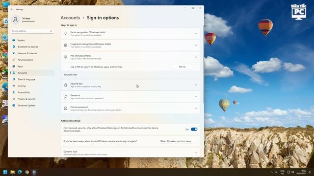Click Set up button for PIN
The image size is (314, 176).
tap(182, 67)
